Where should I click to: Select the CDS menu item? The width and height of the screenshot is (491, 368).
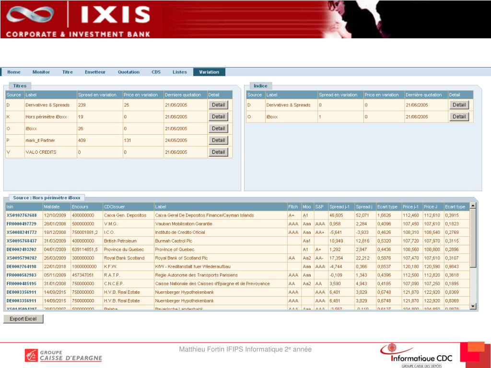156,72
